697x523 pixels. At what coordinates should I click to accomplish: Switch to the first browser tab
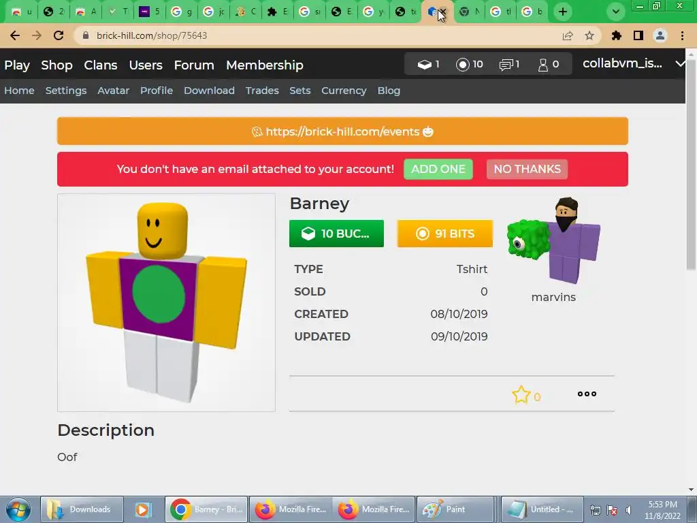coord(21,12)
